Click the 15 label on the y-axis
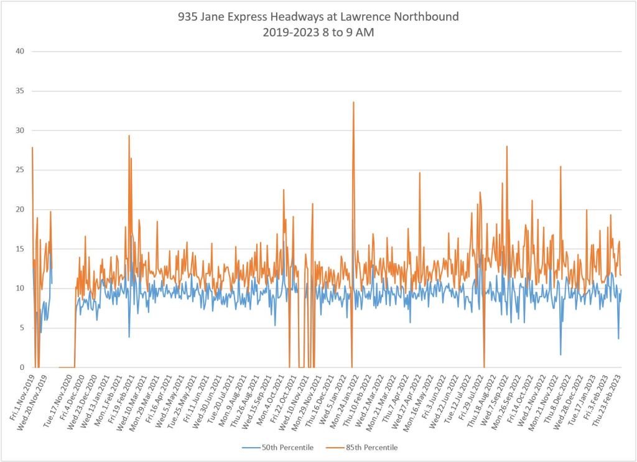637x462 pixels. pyautogui.click(x=19, y=249)
